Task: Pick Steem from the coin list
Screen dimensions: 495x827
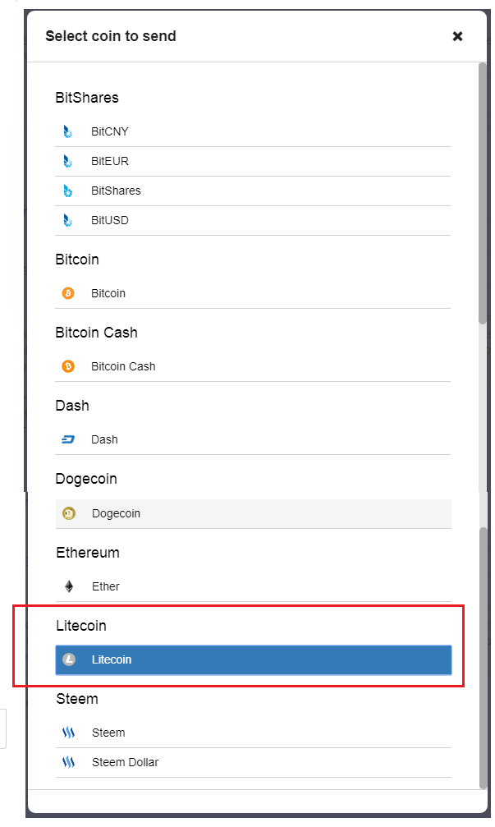Action: coord(108,733)
